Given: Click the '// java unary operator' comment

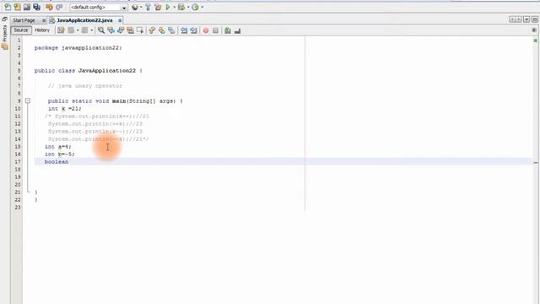Looking at the screenshot, I should (85, 86).
